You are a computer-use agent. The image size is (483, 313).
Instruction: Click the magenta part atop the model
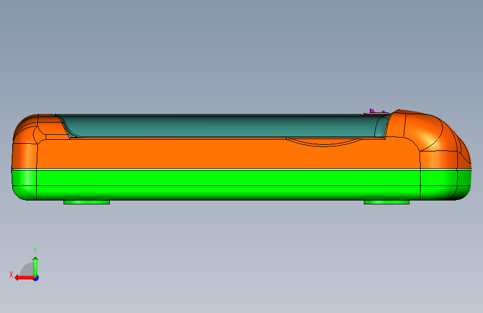coord(372,111)
